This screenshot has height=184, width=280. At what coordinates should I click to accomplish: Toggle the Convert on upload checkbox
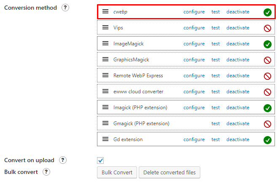[x=100, y=160]
